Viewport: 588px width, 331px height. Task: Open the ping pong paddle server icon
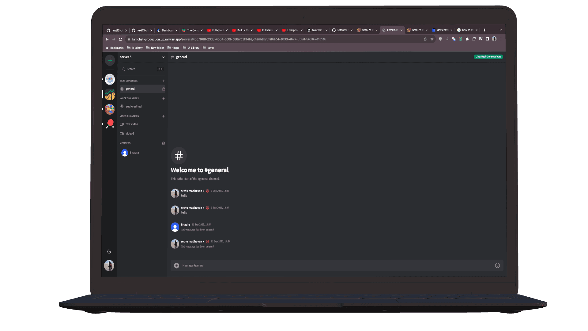pyautogui.click(x=110, y=124)
